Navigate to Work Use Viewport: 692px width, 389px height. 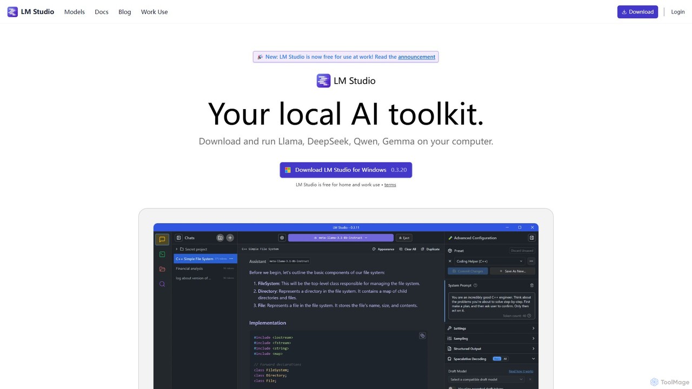155,12
